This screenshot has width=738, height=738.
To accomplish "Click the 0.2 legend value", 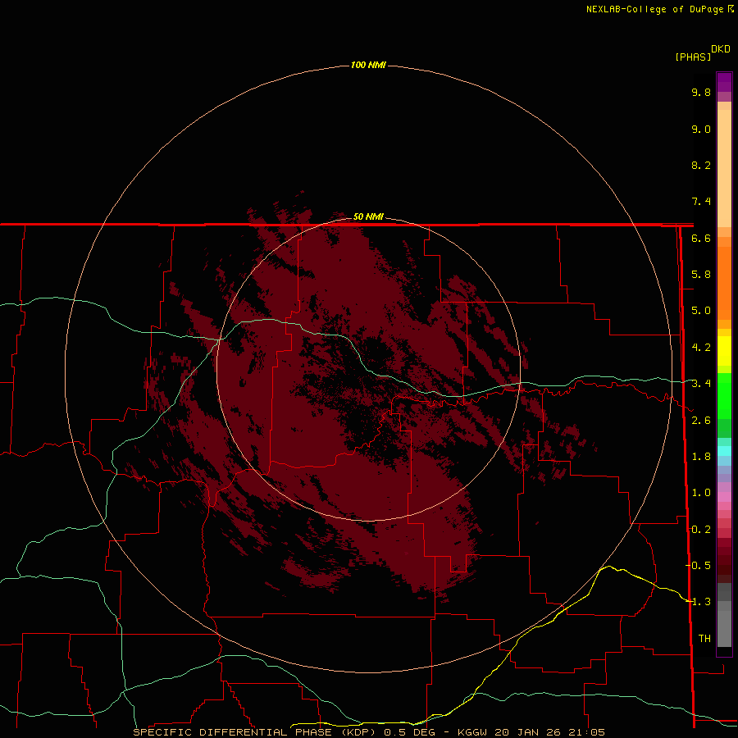I will click(701, 530).
